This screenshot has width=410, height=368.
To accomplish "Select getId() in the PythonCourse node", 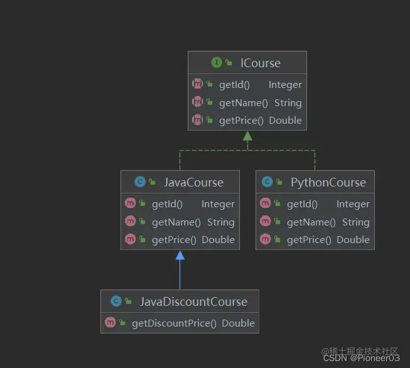I will [302, 204].
